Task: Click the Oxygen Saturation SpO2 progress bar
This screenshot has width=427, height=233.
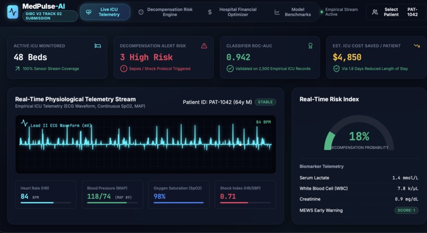Action: click(x=179, y=203)
